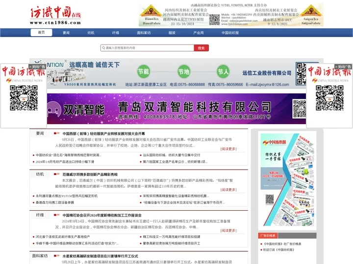
Task: Click the red flag icon beside the 纤维 headline
Action: click(57, 215)
